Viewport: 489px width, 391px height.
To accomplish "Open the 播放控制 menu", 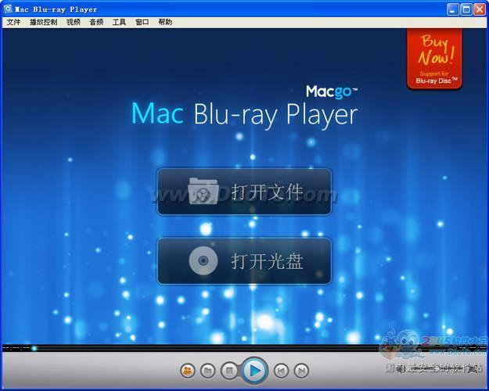I will click(x=43, y=22).
